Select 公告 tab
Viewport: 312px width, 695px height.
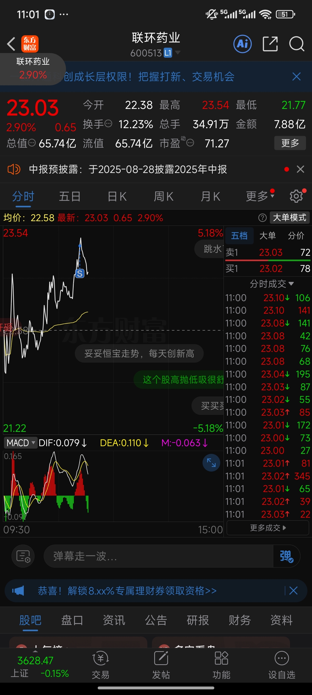[x=156, y=620]
